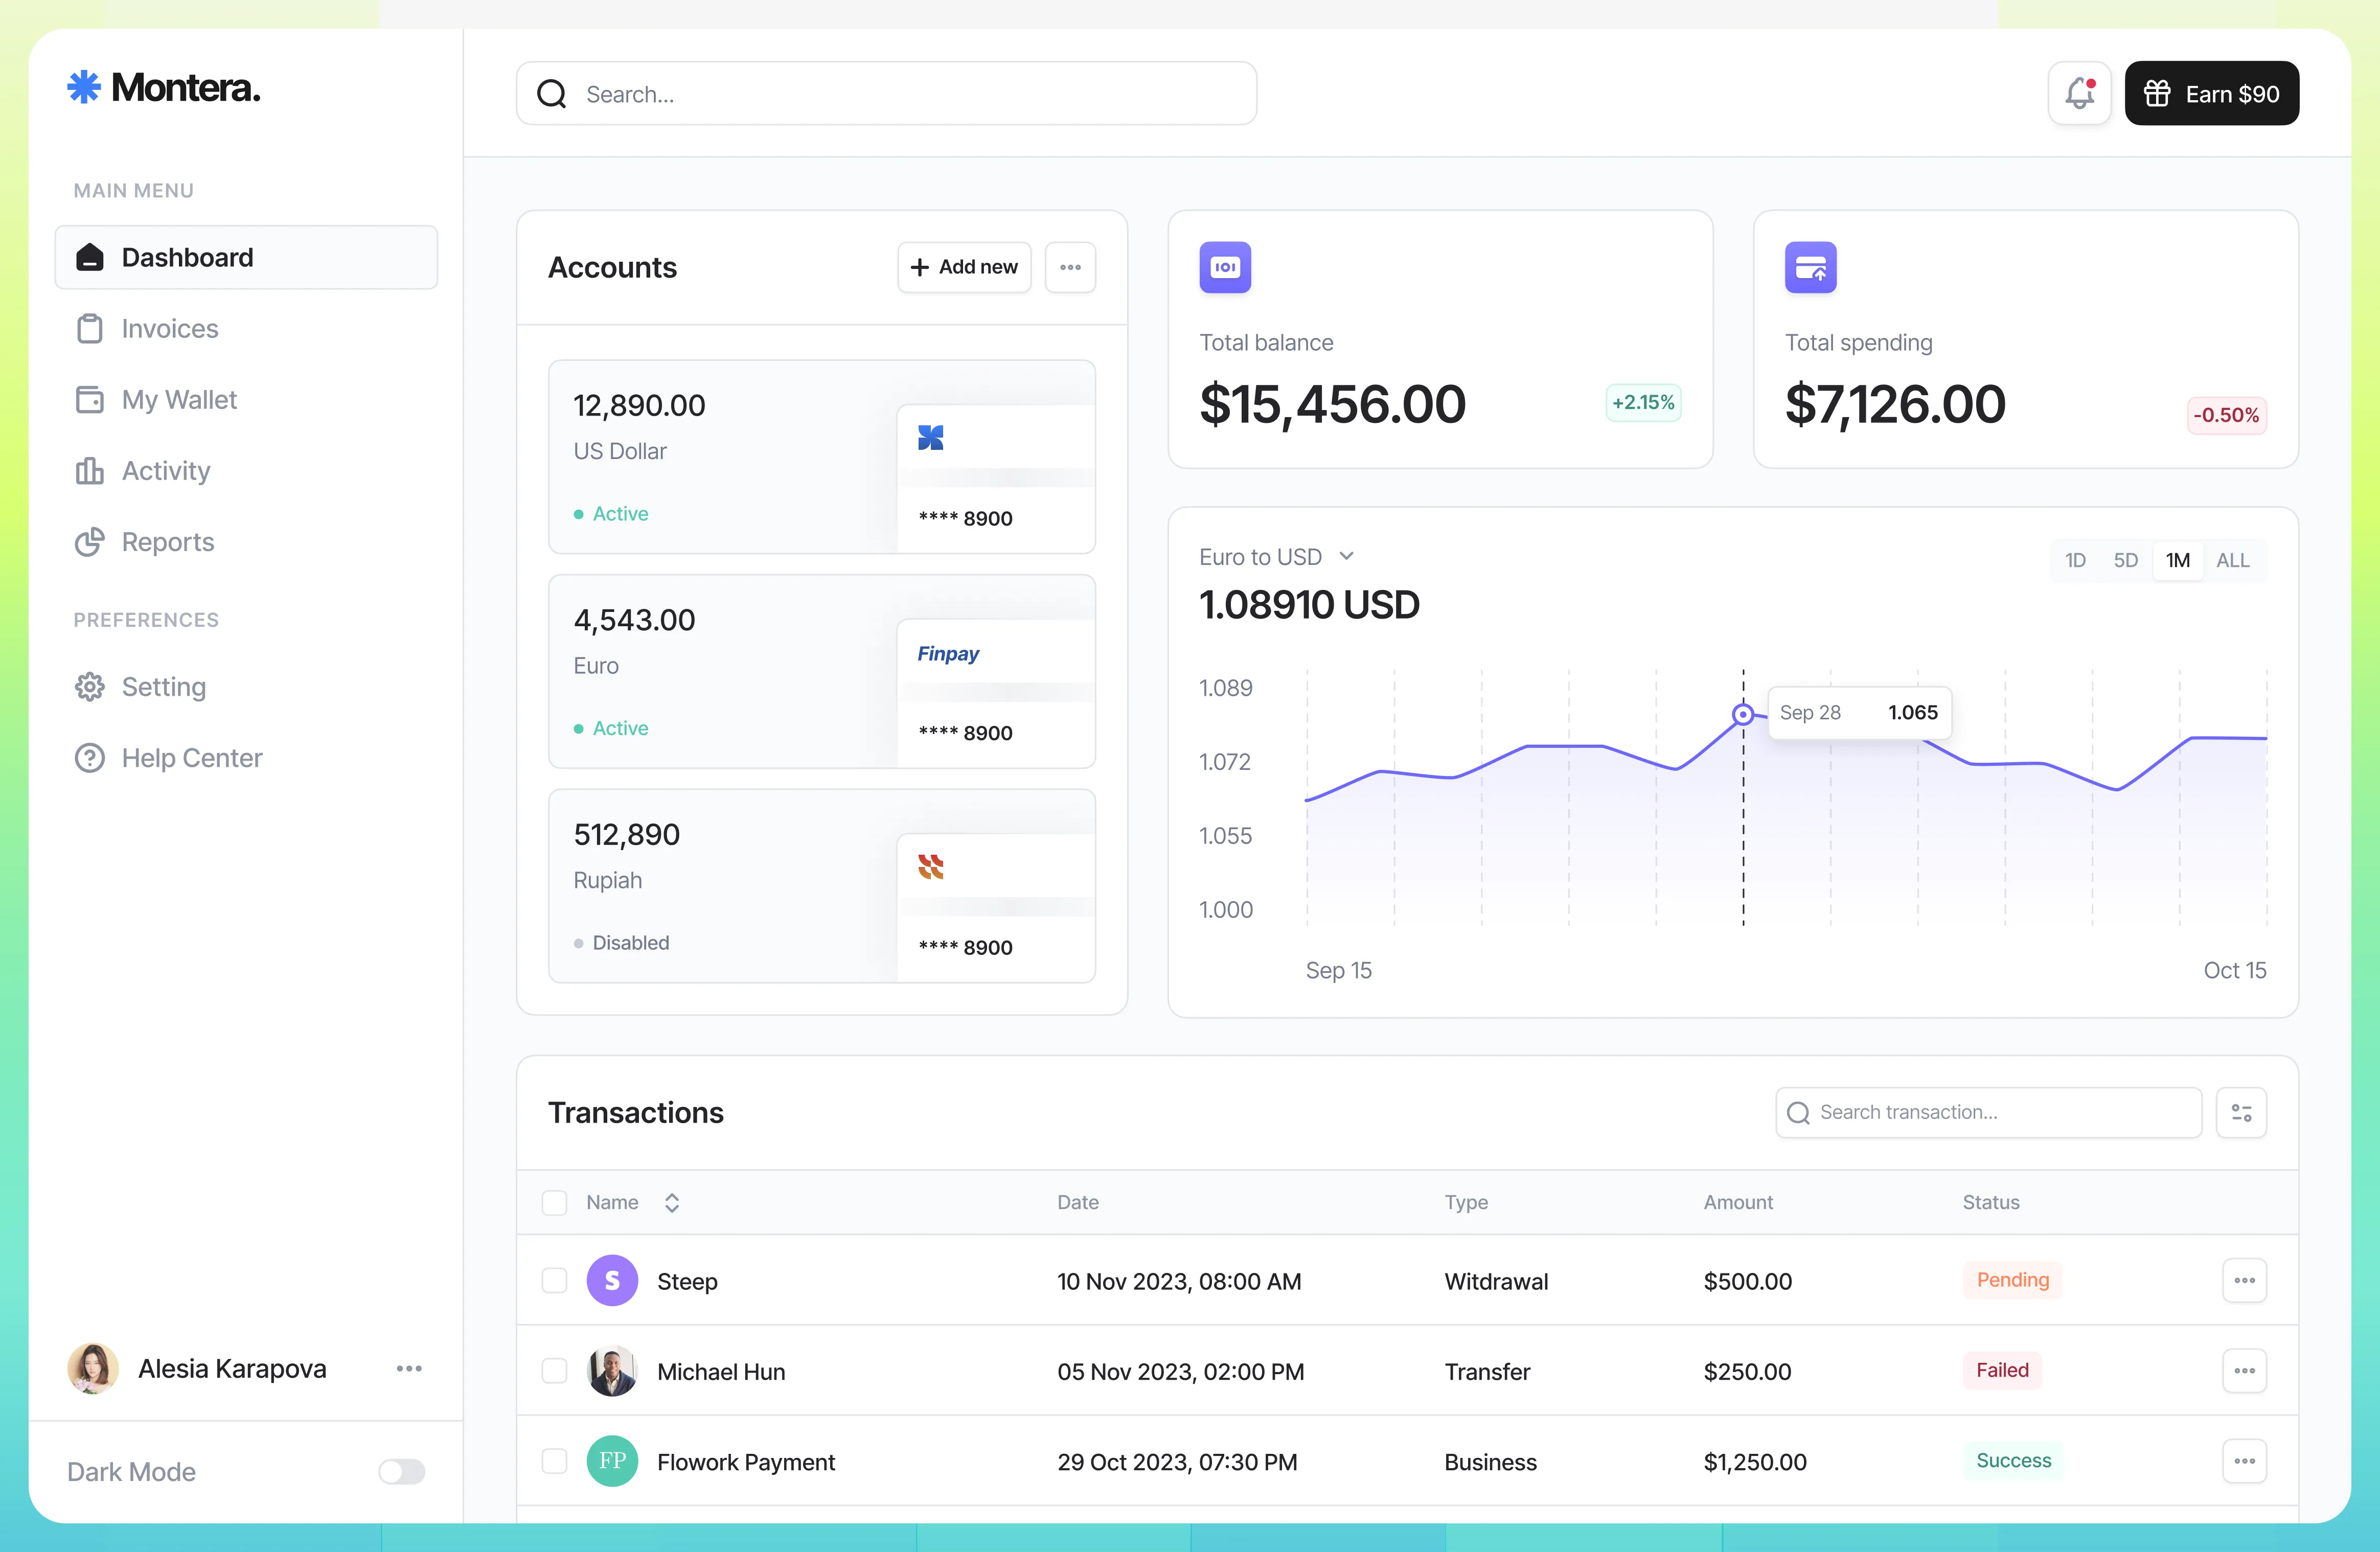Image resolution: width=2380 pixels, height=1552 pixels.
Task: Click the Total spending card icon
Action: (1810, 267)
